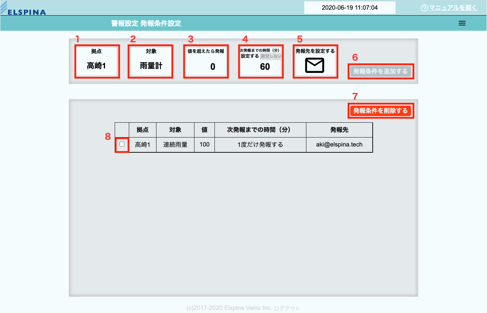Click the 連続雨量 cell in the table
487x313 pixels.
175,144
